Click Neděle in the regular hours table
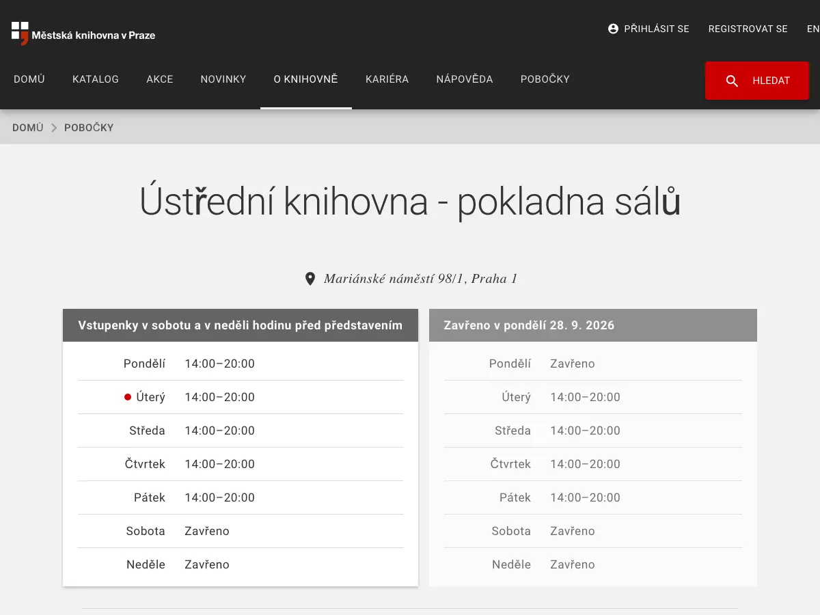 pos(146,564)
